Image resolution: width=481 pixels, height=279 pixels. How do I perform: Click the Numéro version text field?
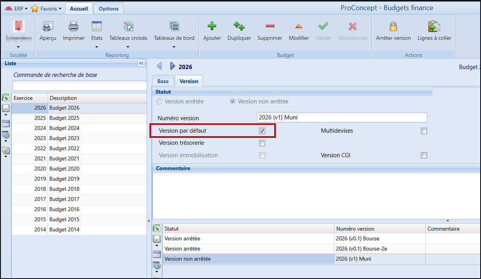point(342,117)
